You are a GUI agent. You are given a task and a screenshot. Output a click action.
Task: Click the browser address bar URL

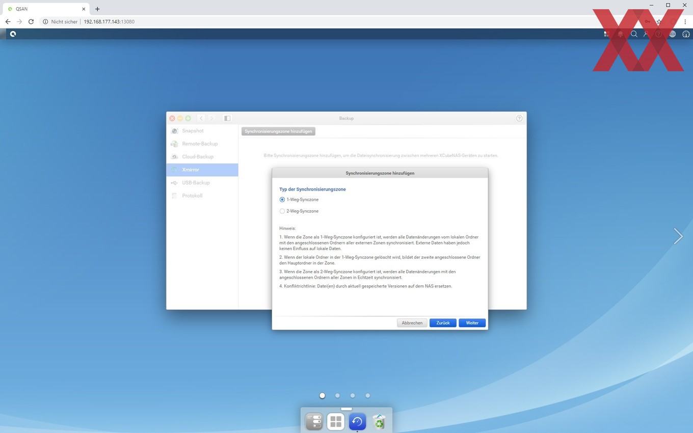tap(109, 22)
